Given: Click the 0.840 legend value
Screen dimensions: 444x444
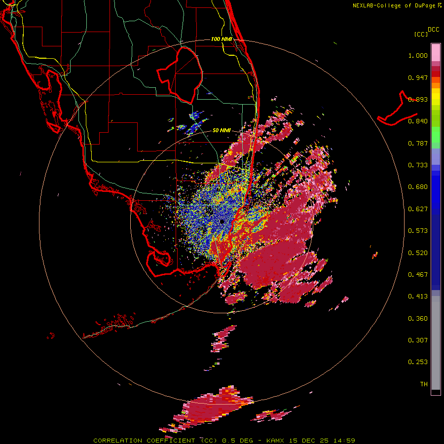Looking at the screenshot, I should coord(418,121).
